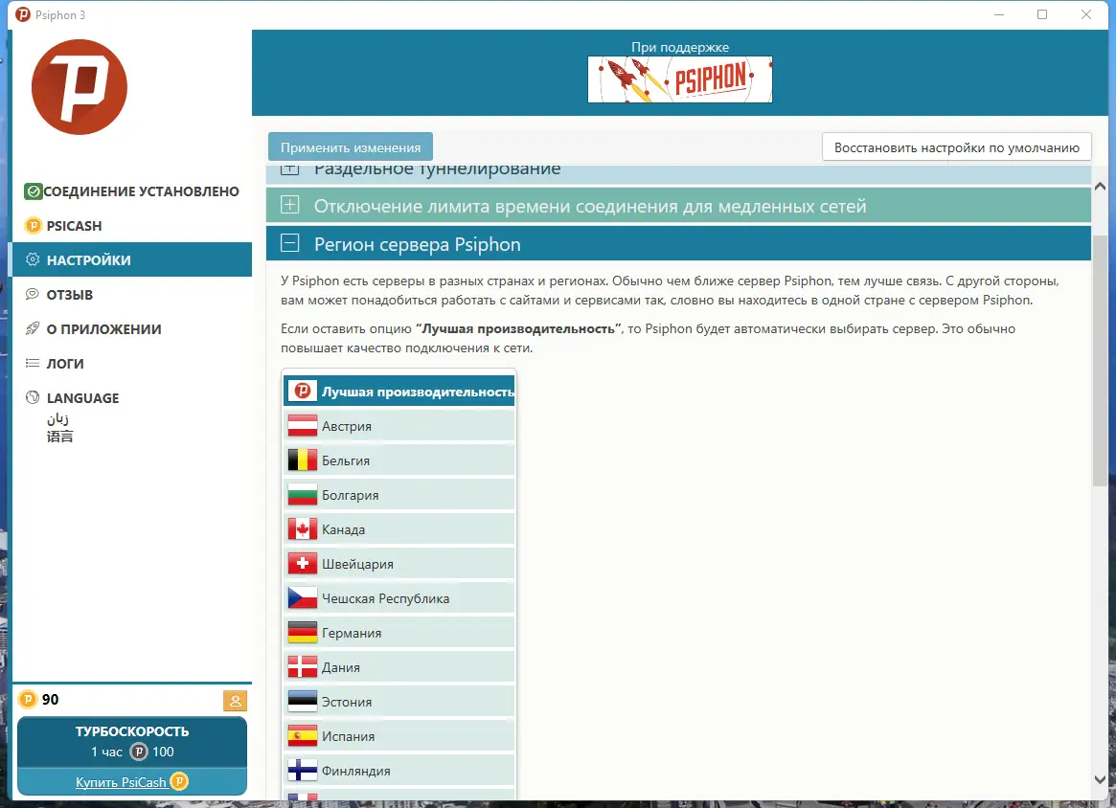Click the Denmark flag icon
The width and height of the screenshot is (1116, 808).
click(x=303, y=667)
